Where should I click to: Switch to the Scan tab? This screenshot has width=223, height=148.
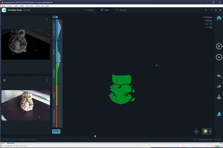pyautogui.click(x=105, y=10)
